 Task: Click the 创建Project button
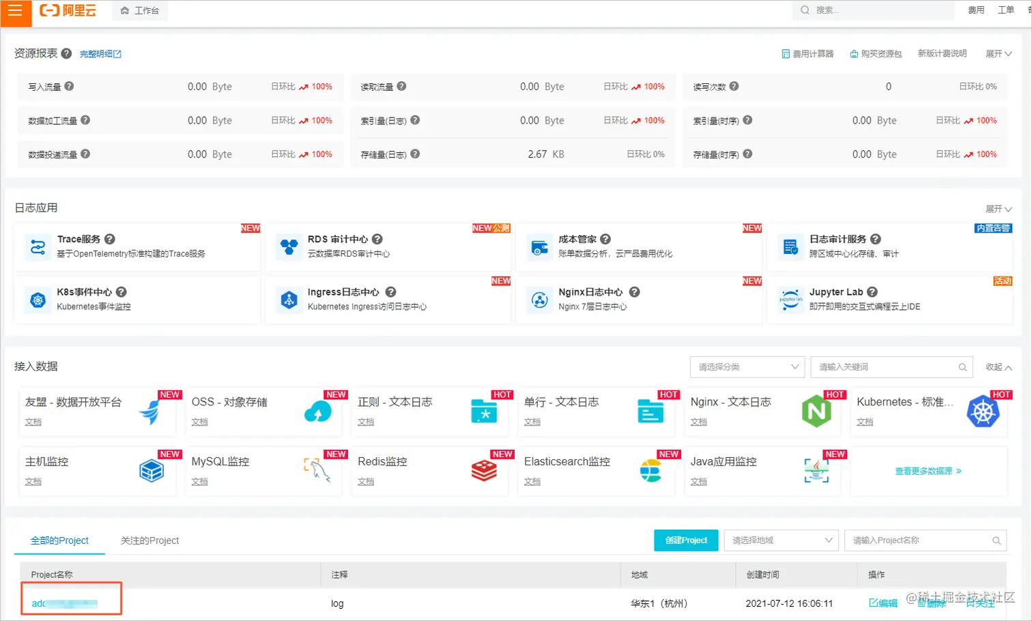686,540
